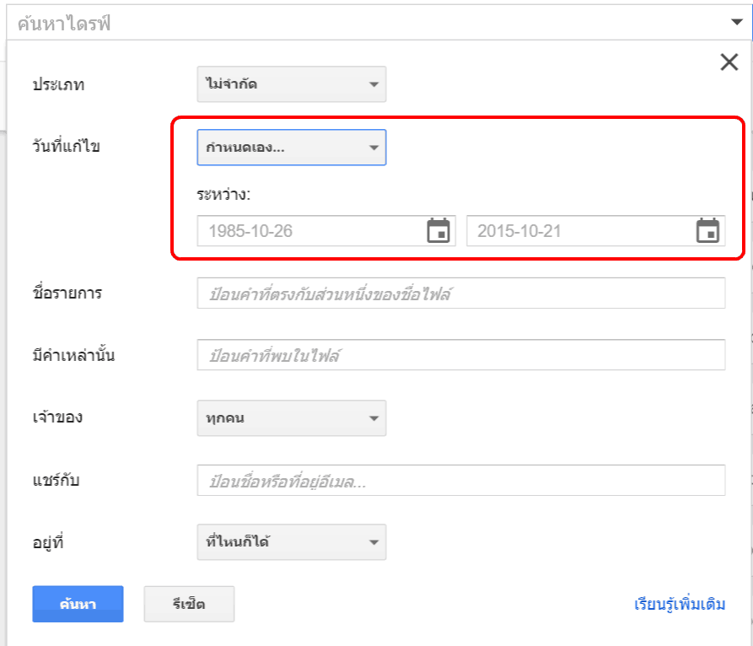Click the start date field 1985-10-26
The width and height of the screenshot is (753, 646).
(x=310, y=231)
